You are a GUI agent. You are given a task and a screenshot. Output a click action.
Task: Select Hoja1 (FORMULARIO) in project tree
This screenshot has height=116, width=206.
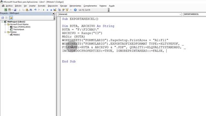pyautogui.click(x=22, y=27)
